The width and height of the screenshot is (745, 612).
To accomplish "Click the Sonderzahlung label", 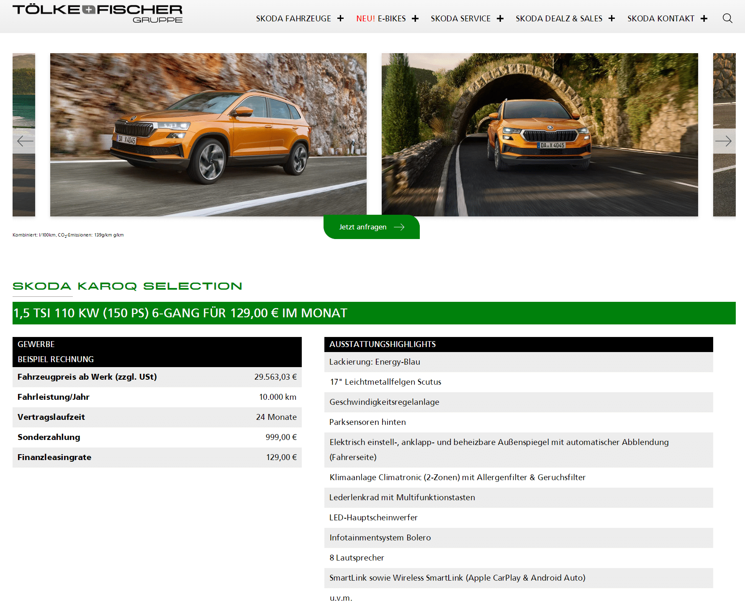I will point(49,437).
